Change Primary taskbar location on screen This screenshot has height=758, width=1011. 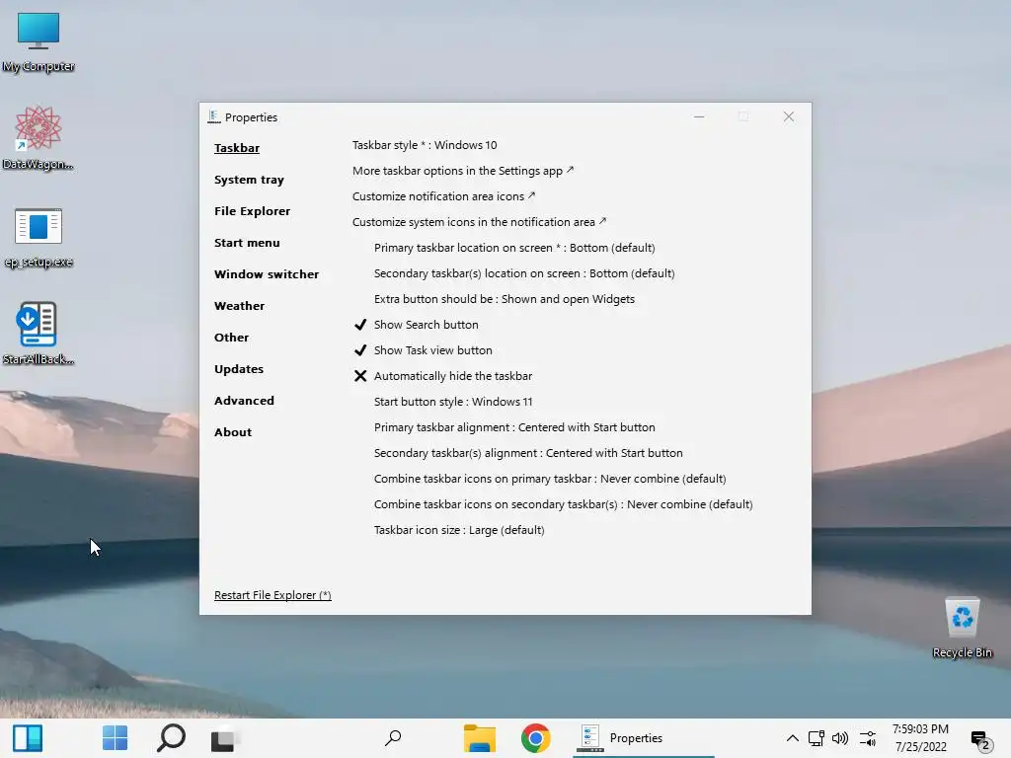coord(514,248)
